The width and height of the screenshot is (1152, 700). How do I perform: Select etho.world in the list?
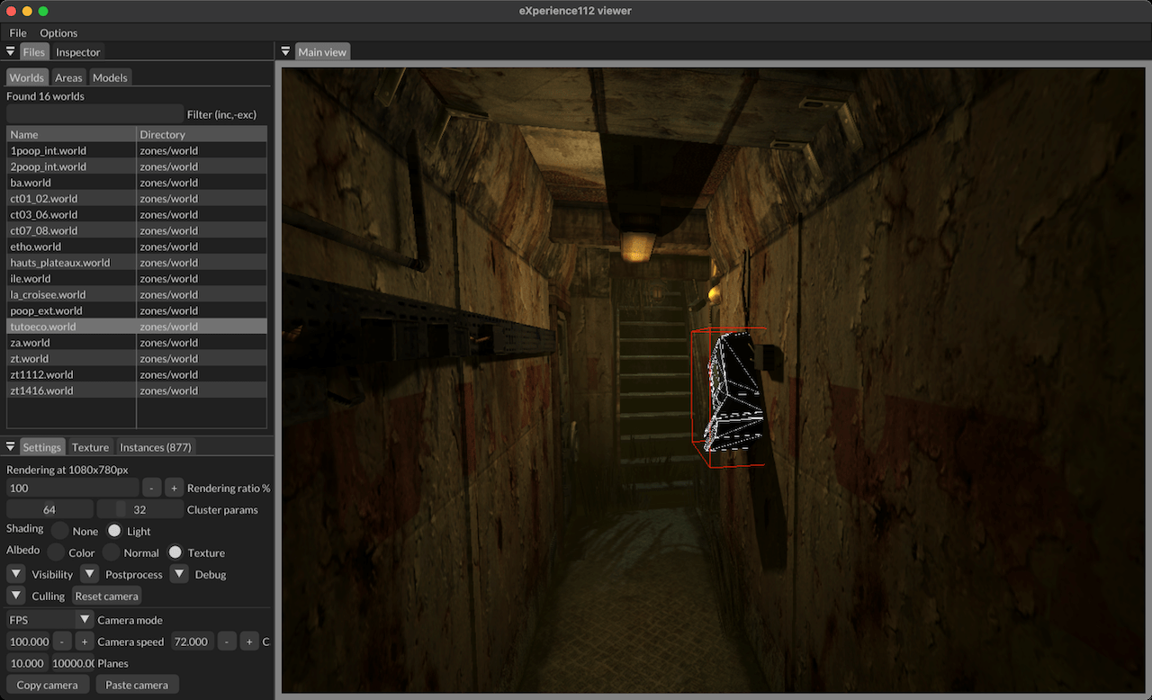(137, 247)
